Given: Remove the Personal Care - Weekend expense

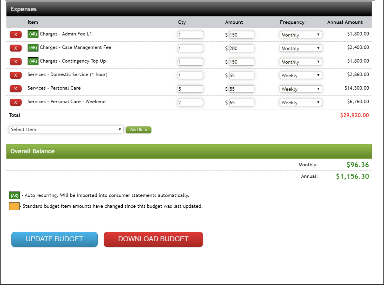Looking at the screenshot, I should click(x=15, y=102).
